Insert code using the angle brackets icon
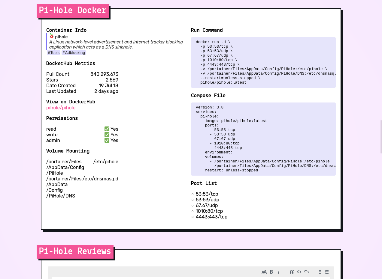 point(299,272)
